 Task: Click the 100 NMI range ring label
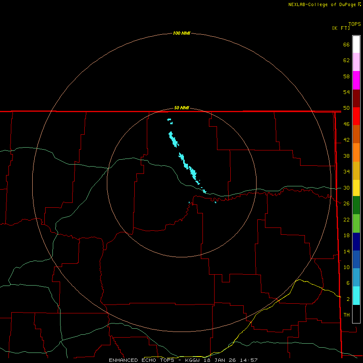pyautogui.click(x=181, y=33)
